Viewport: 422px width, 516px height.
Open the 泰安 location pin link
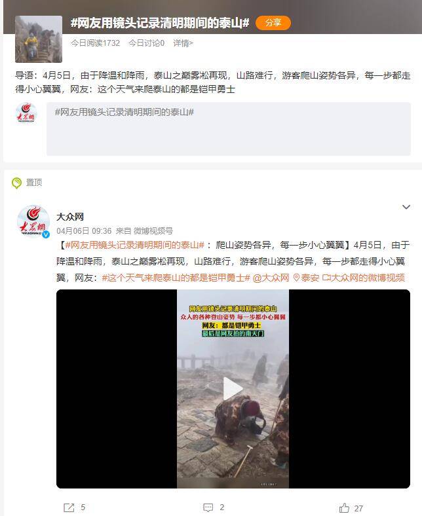[306, 278]
